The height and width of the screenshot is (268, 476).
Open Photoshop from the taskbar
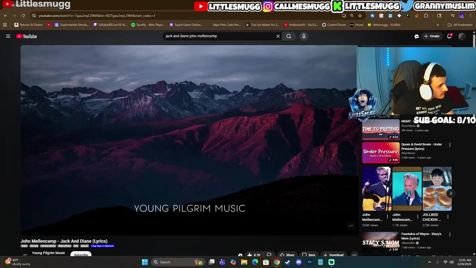click(x=309, y=262)
